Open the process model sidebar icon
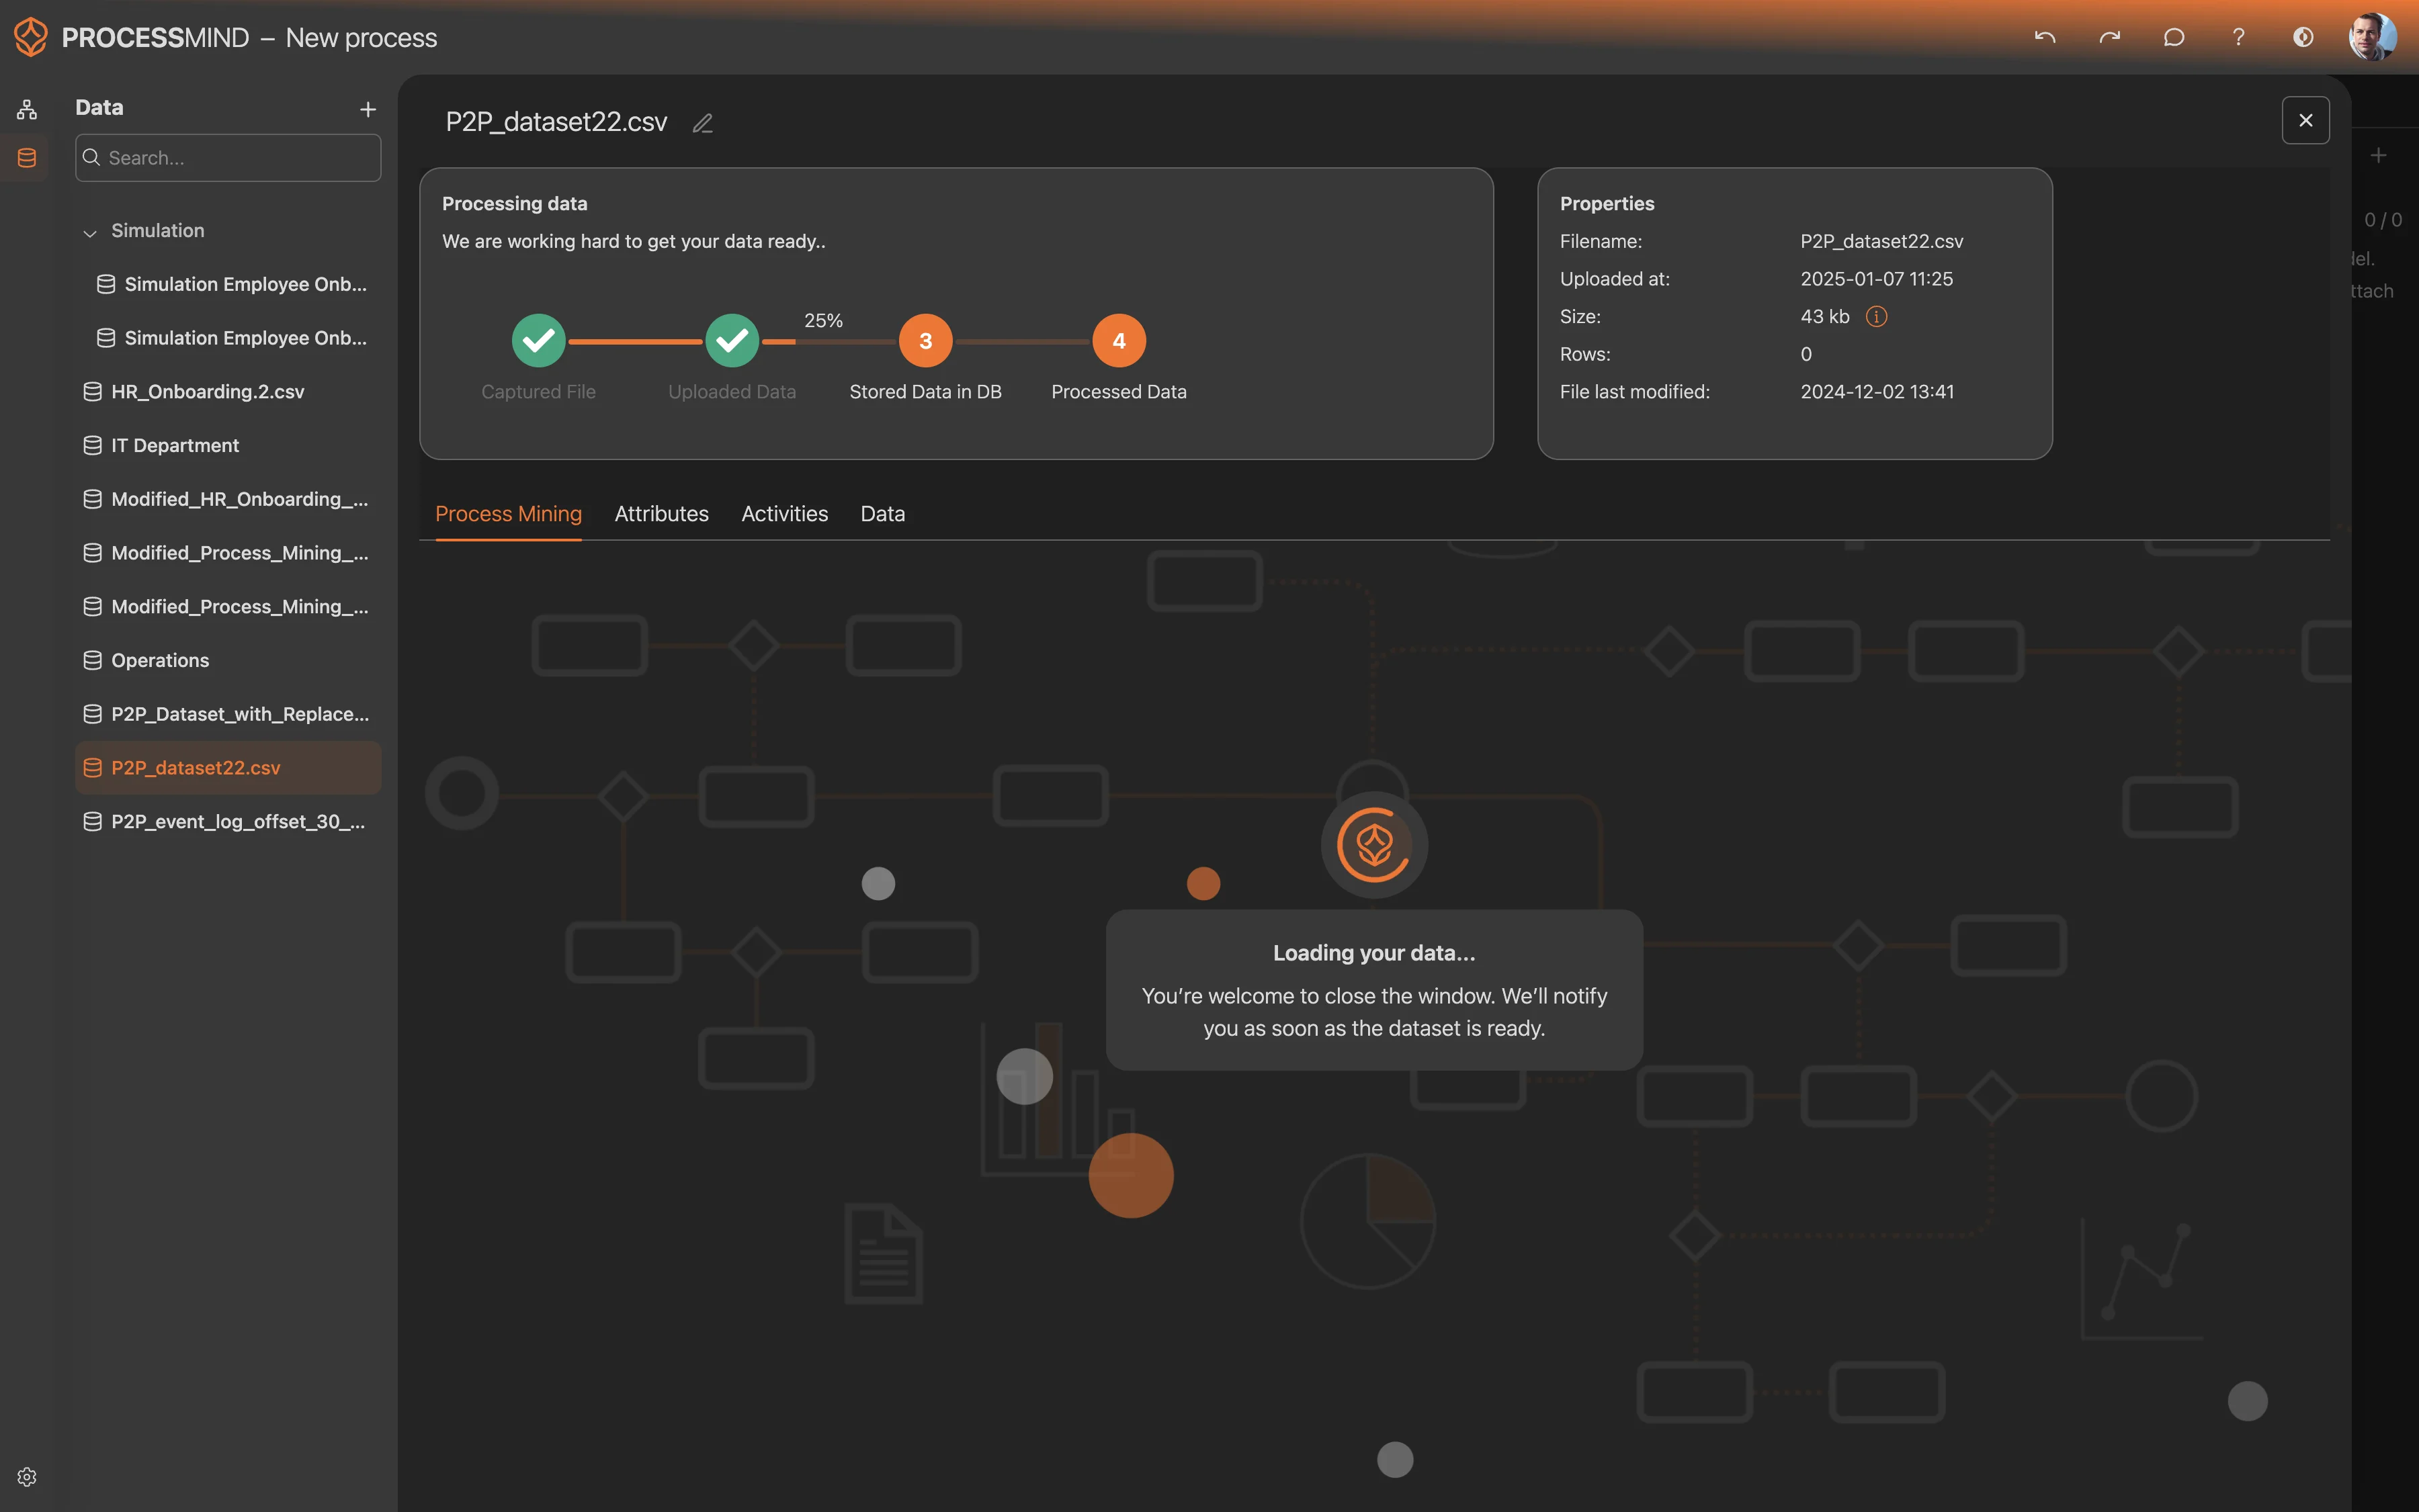Viewport: 2419px width, 1512px height. (27, 109)
